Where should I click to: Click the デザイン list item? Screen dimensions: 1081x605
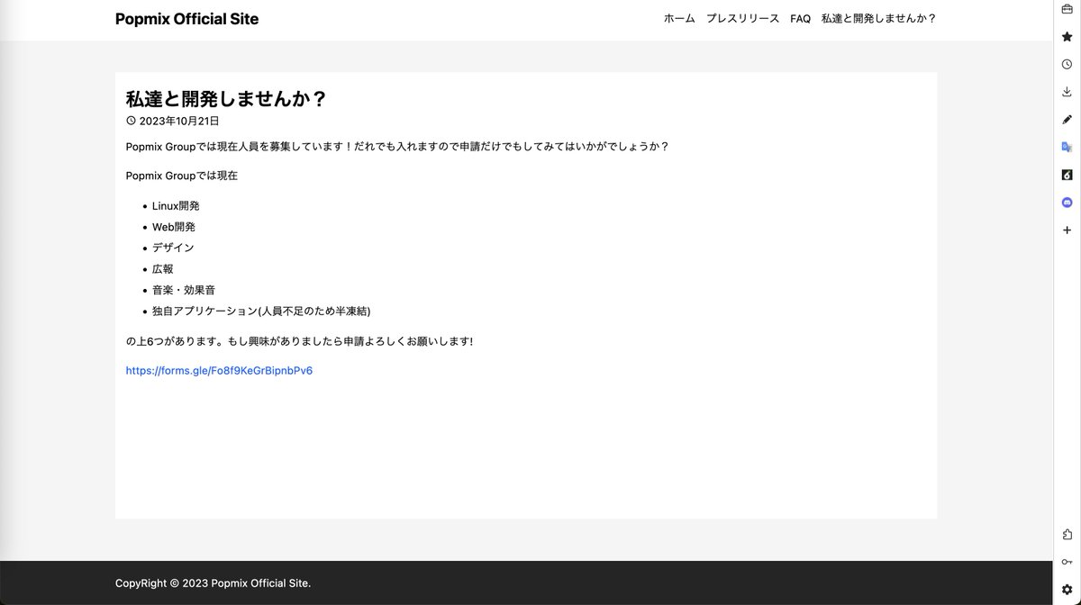173,248
